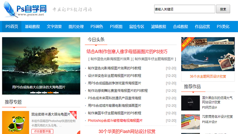Click slideshow caption 用PS合成拖着大山游泳的大海龟图片
Screen dimensions: 238x134
[39, 87]
